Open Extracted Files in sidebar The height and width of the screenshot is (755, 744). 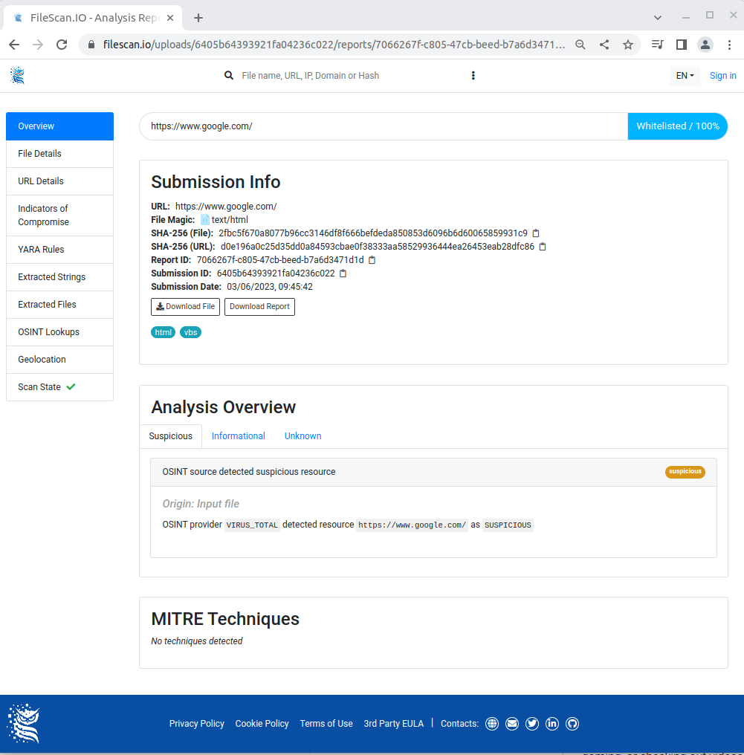(x=59, y=305)
